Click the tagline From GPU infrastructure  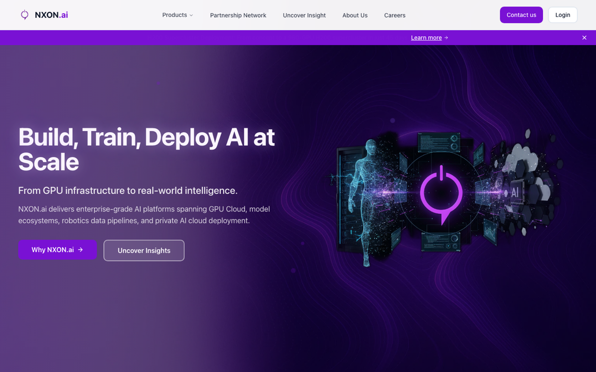click(x=128, y=191)
